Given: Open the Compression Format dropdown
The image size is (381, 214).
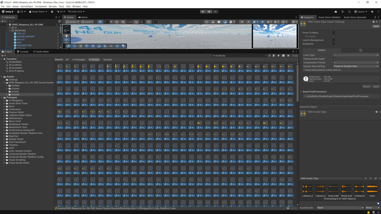Looking at the screenshot, I should click(356, 62).
